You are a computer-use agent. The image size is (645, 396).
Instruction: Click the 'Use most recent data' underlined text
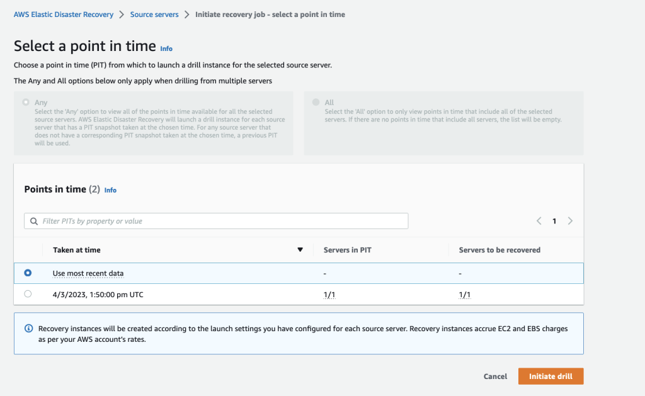(88, 273)
